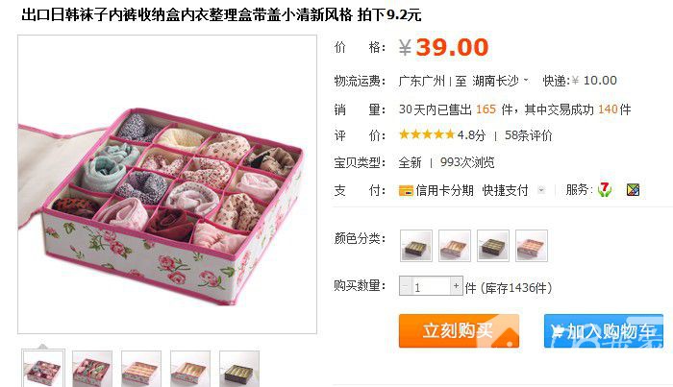Expand the 湖南长沙 destination dropdown
The image size is (673, 387).
[526, 80]
